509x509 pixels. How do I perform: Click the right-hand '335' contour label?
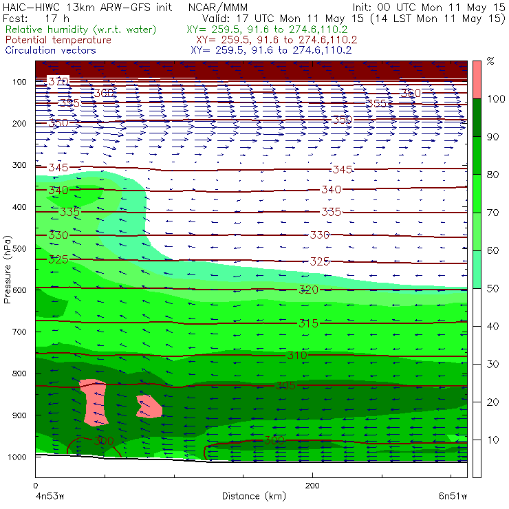click(331, 212)
